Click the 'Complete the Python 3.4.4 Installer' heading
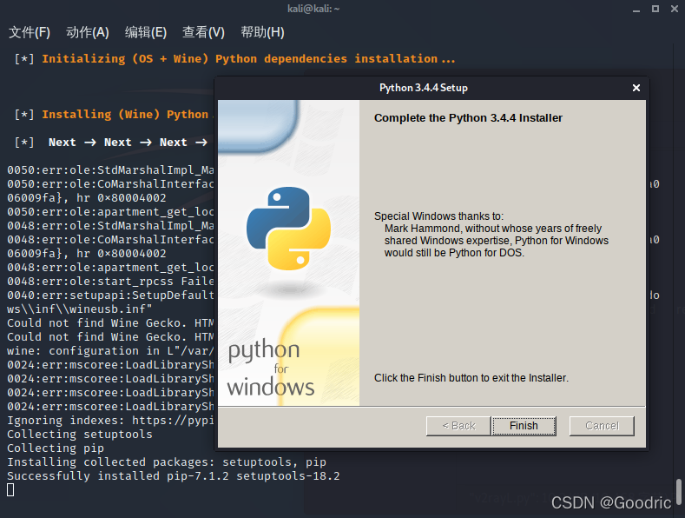685x518 pixels. click(468, 118)
